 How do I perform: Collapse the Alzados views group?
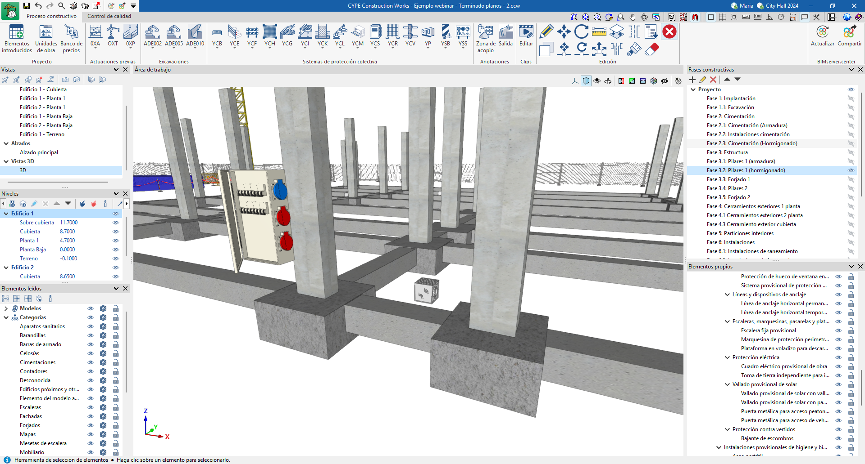point(6,143)
